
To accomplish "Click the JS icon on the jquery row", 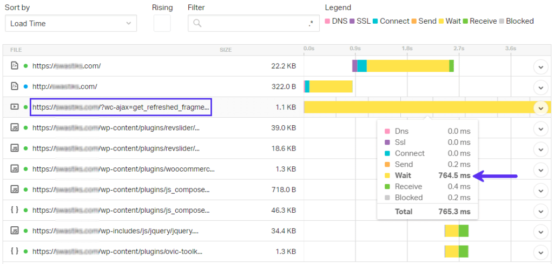I will (x=15, y=231).
